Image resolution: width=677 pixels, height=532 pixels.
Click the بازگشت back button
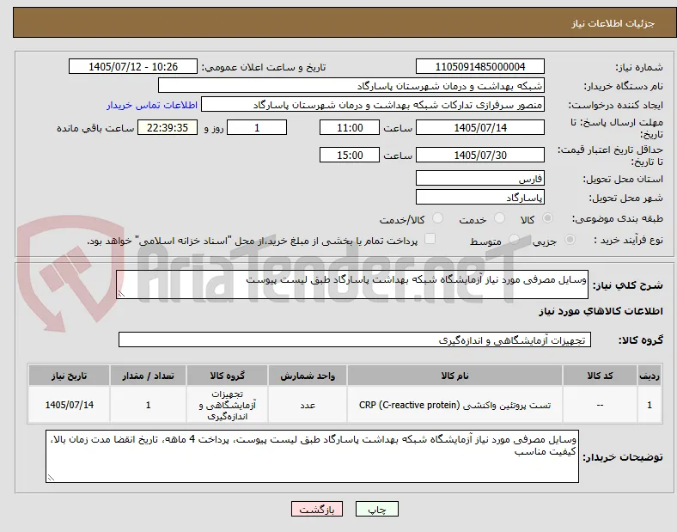pos(317,510)
